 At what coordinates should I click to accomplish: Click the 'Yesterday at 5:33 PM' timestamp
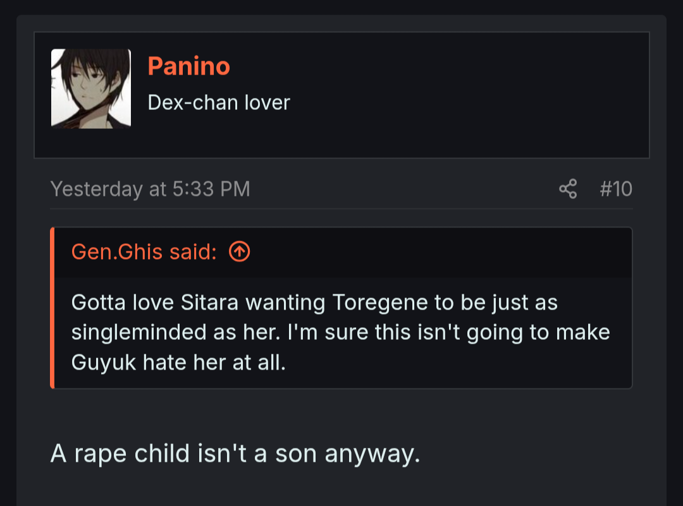coord(151,189)
